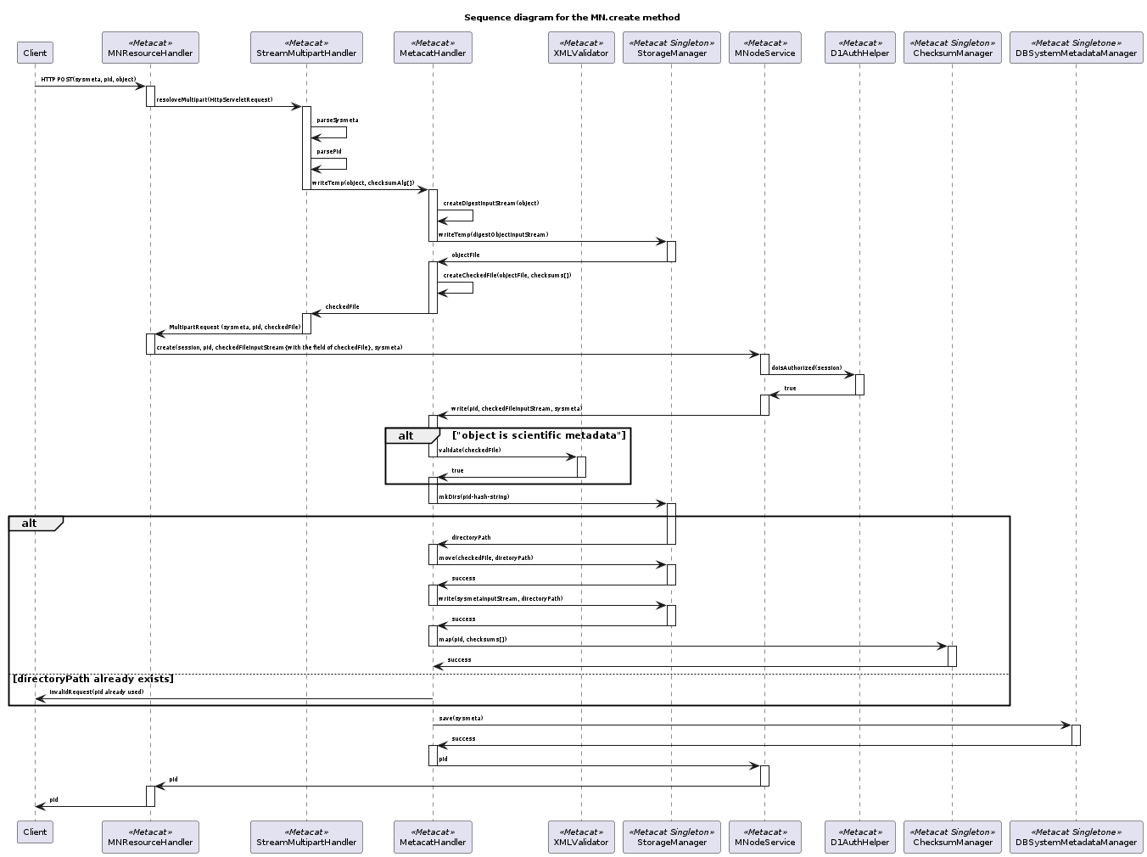Select the doIsAuthorized(session) message label
Viewport: 1147px width, 857px height.
coord(806,367)
